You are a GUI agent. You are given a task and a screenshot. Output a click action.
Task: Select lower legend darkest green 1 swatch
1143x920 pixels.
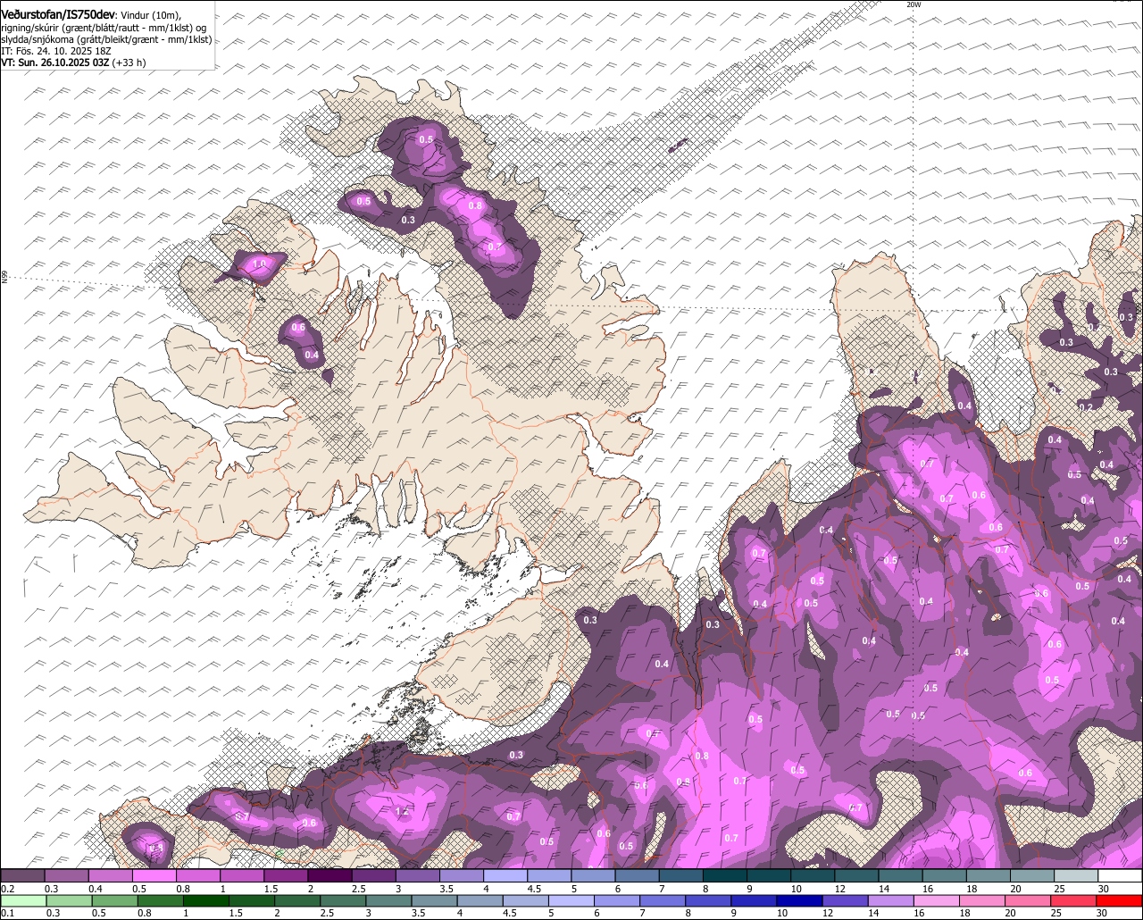coord(205,901)
